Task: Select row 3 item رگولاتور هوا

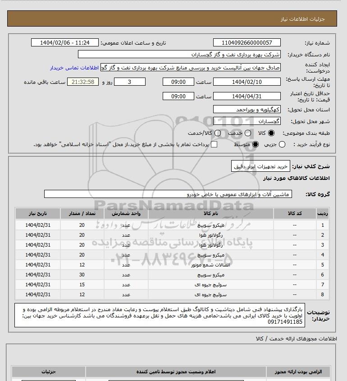Action: [211, 245]
